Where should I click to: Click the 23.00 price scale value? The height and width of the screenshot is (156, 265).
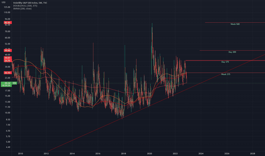point(7,78)
